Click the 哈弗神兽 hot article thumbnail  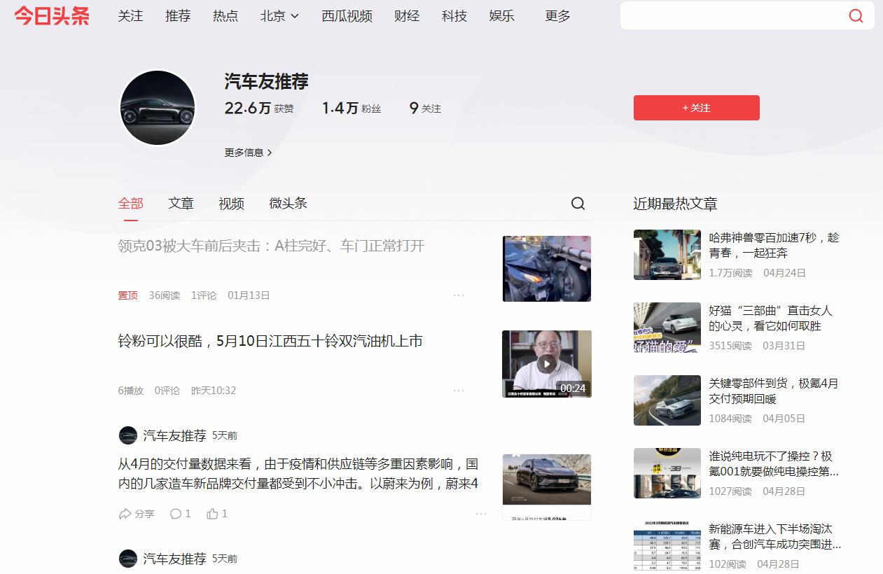667,255
